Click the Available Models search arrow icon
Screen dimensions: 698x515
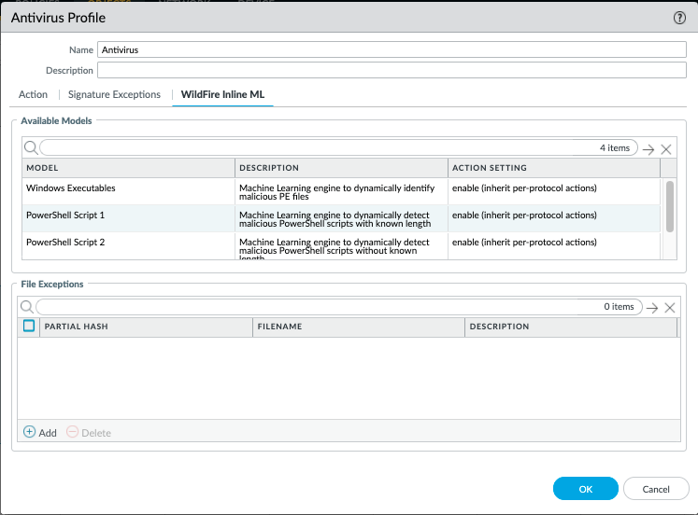649,149
